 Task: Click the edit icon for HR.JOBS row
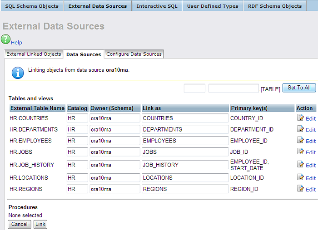[300, 152]
